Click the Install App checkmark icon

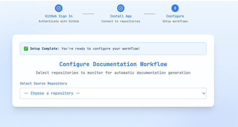click(x=121, y=8)
